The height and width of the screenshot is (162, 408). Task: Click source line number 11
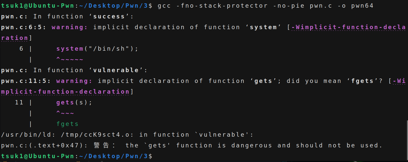tap(19, 103)
